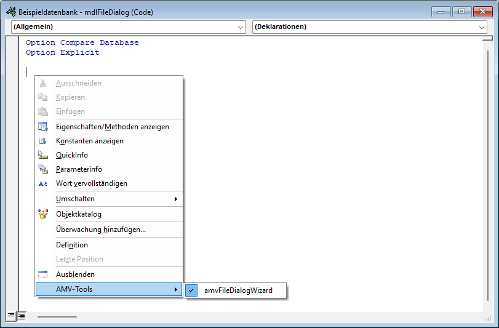This screenshot has width=499, height=328.
Task: Click the Konstanten anzeigen icon
Action: tap(42, 141)
